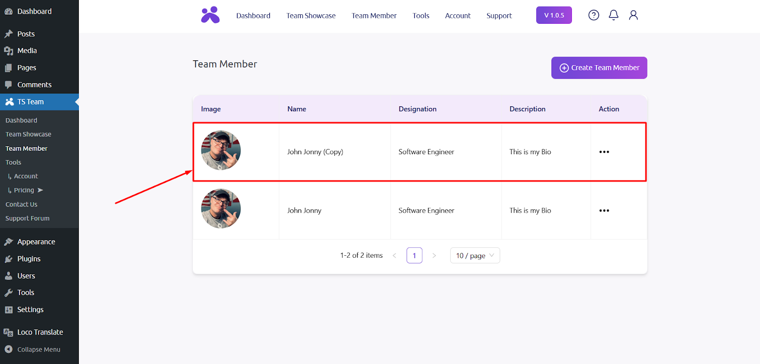Click the TS Team purple logo icon

point(210,15)
